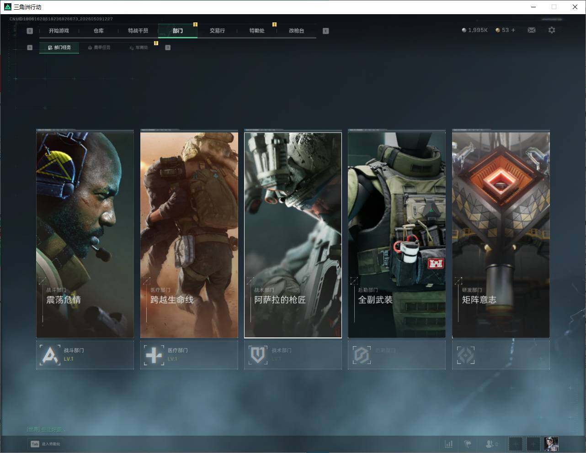Open settings via the gear icon

tap(552, 30)
